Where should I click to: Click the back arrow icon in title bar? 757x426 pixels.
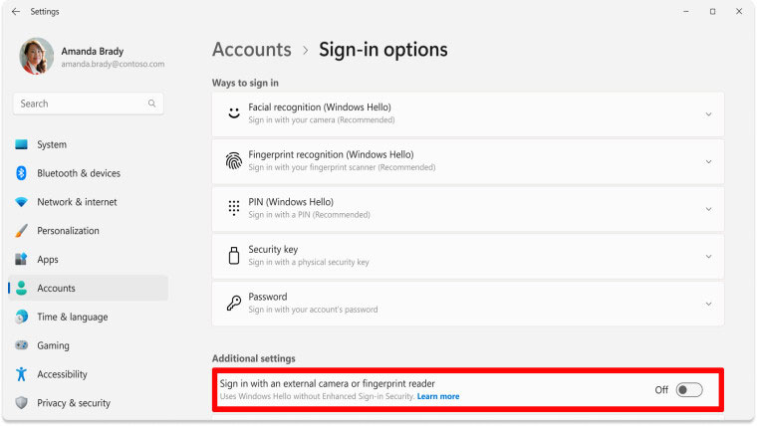coord(15,11)
